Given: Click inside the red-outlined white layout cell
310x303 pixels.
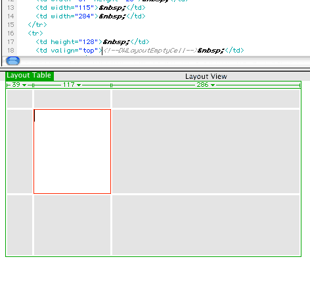Looking at the screenshot, I should pyautogui.click(x=72, y=151).
